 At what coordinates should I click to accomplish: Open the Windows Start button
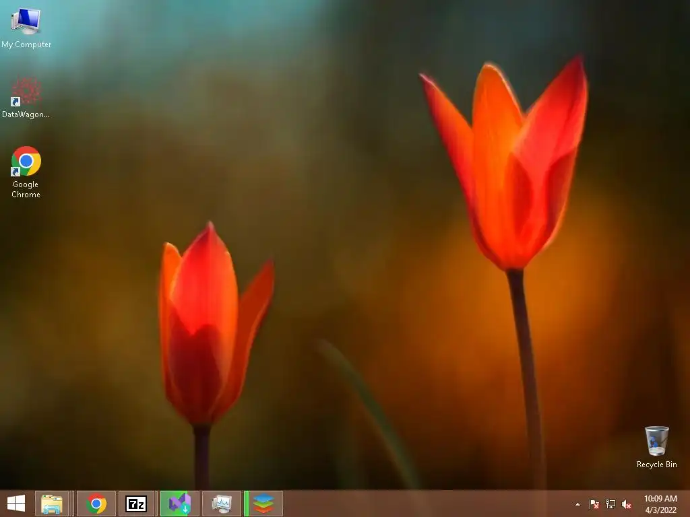point(16,504)
